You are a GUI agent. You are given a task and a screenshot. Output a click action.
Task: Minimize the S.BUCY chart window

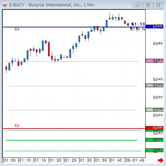(x=137, y=5)
